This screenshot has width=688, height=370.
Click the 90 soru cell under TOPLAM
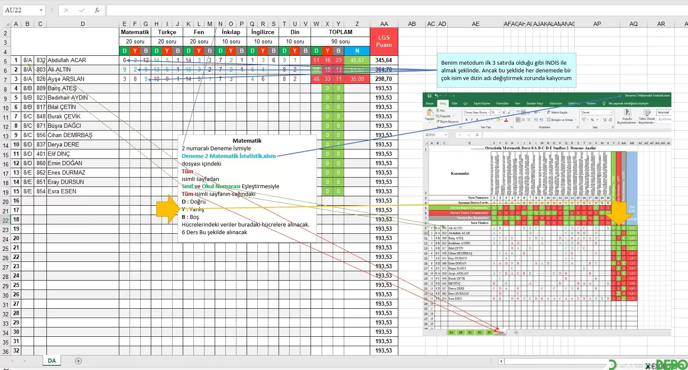[340, 42]
